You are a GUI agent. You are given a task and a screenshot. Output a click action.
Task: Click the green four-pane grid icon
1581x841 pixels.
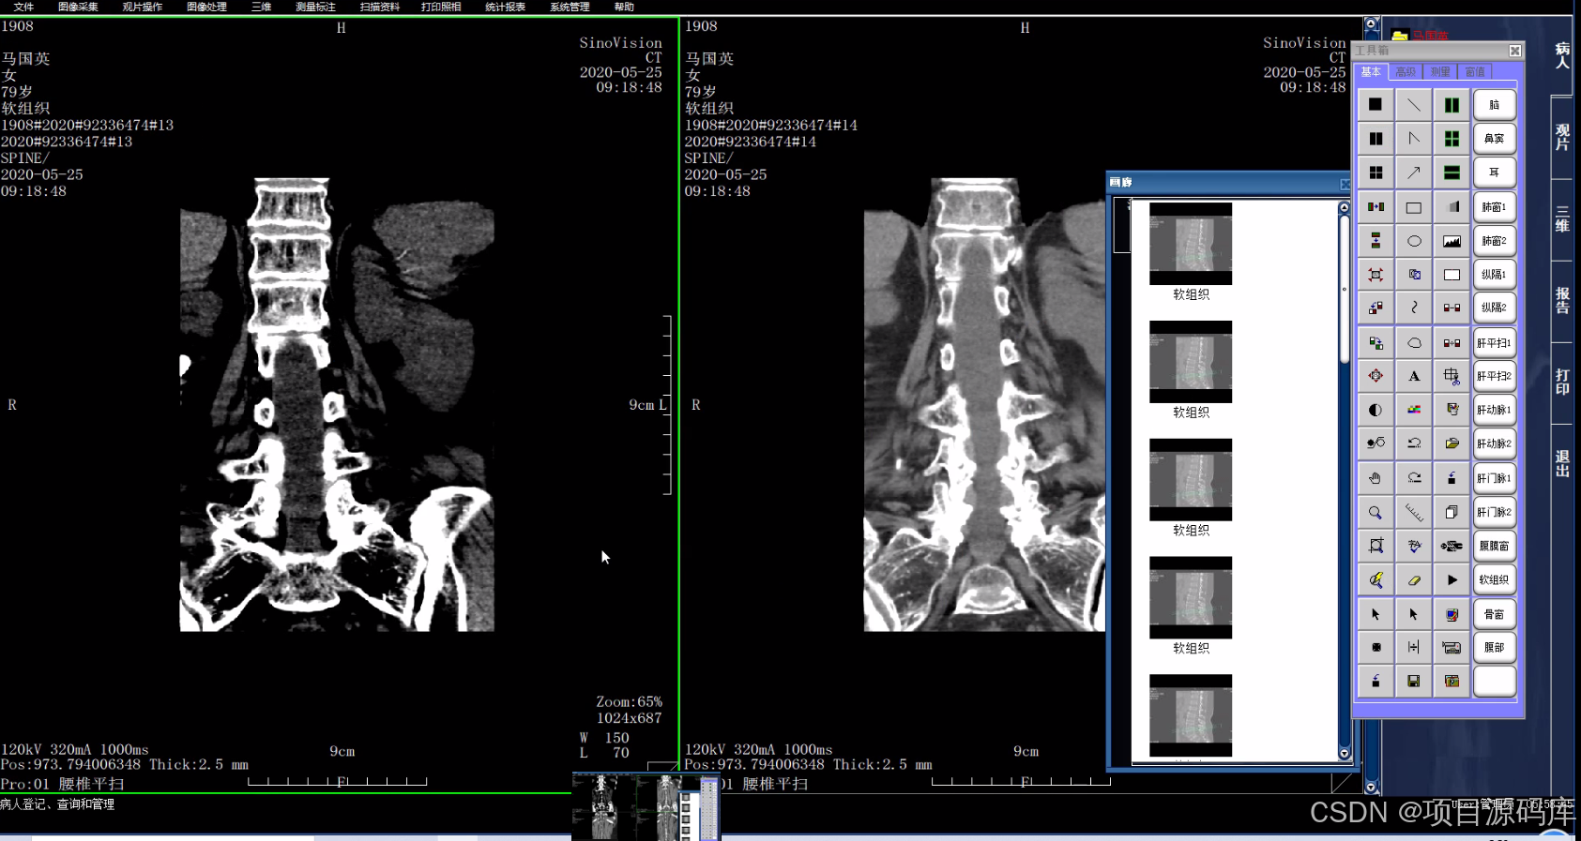click(1452, 139)
